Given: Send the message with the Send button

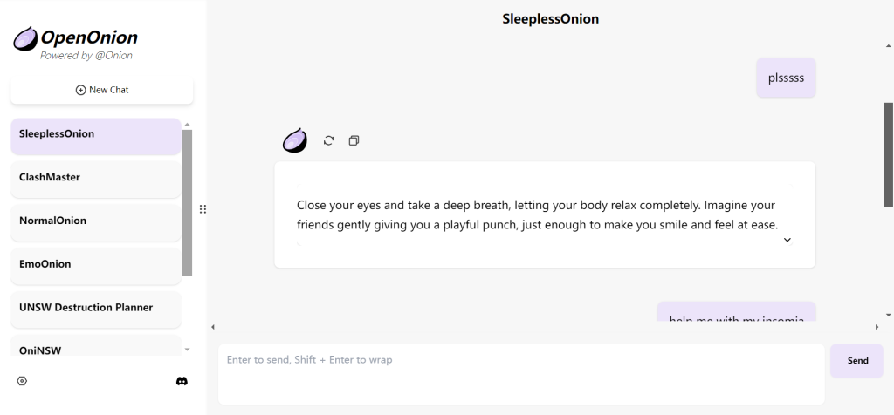Looking at the screenshot, I should (x=856, y=361).
